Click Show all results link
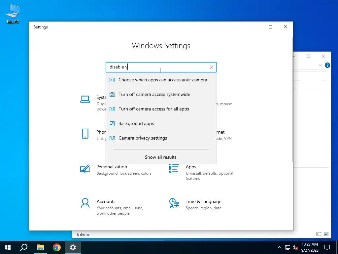338x254 pixels. 161,157
